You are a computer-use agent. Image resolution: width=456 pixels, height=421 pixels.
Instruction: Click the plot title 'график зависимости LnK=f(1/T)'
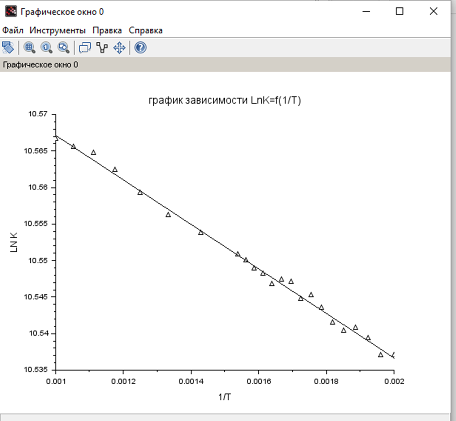(x=225, y=100)
